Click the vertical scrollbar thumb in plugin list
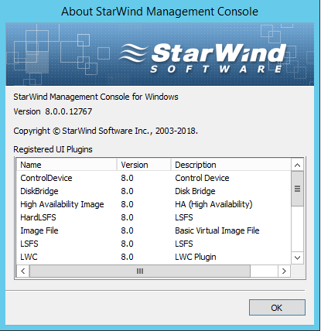This screenshot has width=321, height=331. point(297,189)
